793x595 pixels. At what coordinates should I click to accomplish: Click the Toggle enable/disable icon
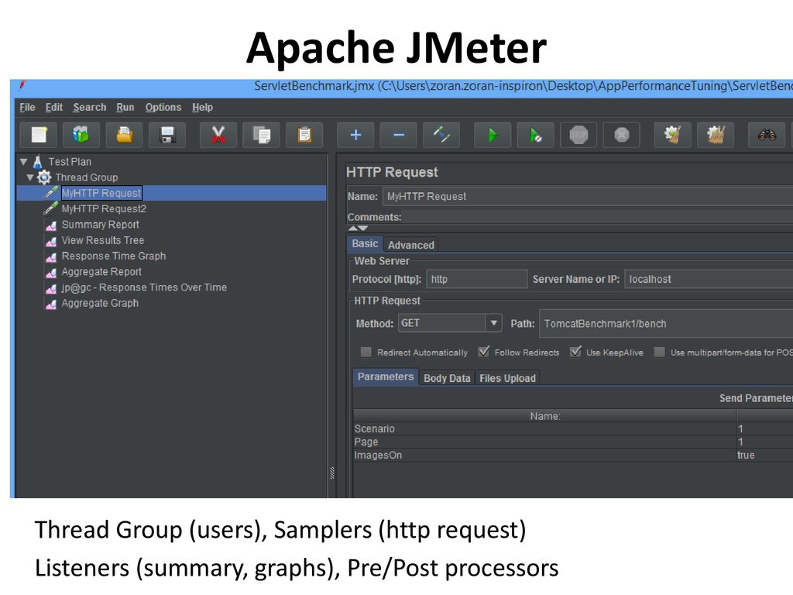(441, 135)
